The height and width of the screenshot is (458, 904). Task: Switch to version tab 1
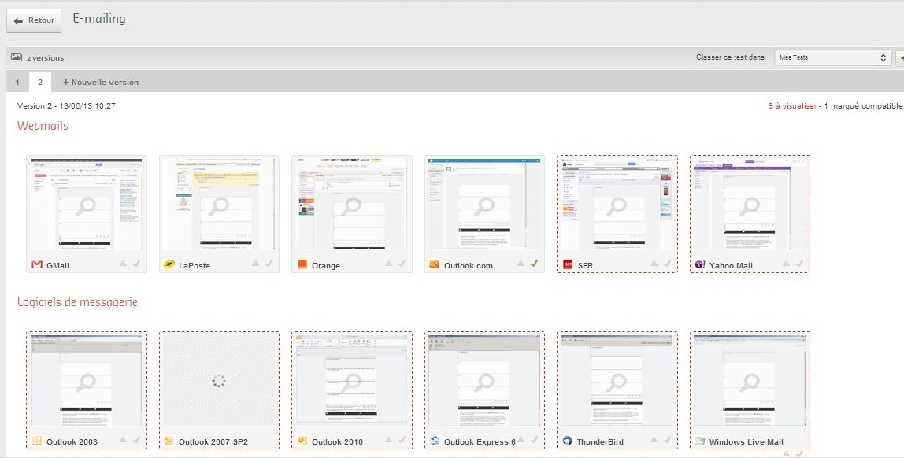[17, 82]
